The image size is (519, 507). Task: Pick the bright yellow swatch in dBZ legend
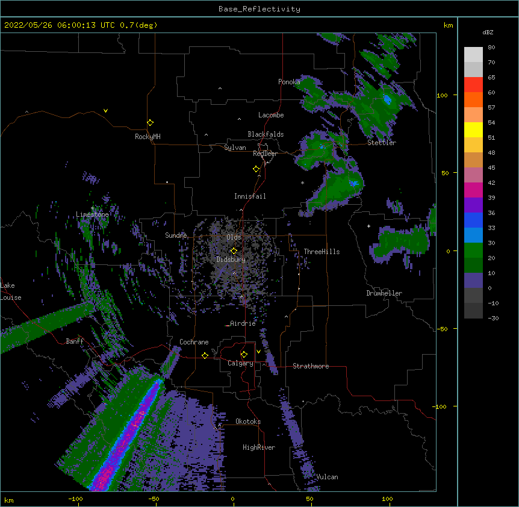pos(473,129)
